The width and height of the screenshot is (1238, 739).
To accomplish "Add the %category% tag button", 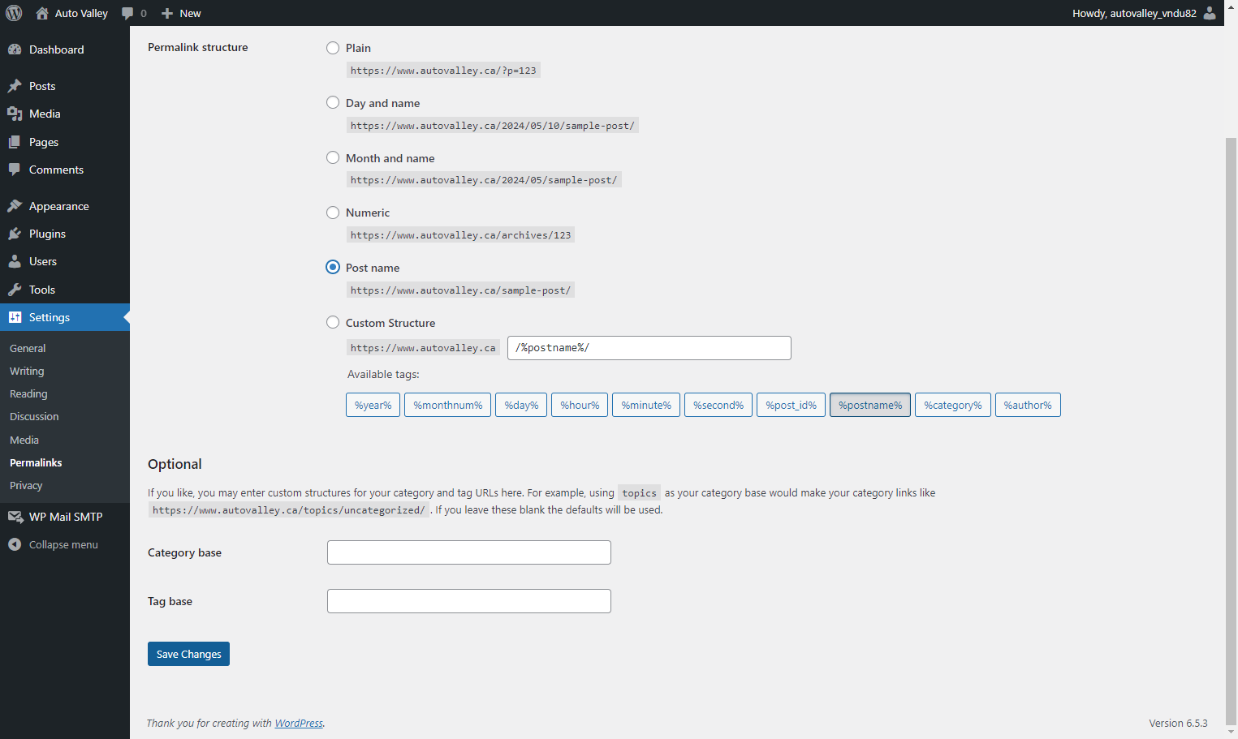I will pyautogui.click(x=953, y=405).
